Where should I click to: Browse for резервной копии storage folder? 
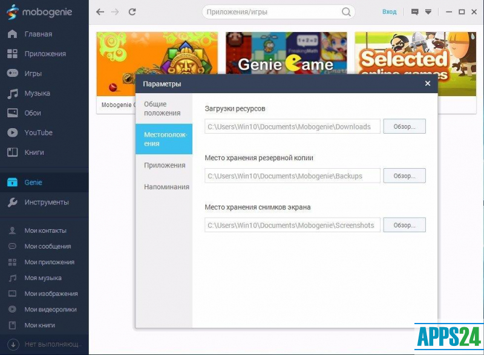coord(404,176)
